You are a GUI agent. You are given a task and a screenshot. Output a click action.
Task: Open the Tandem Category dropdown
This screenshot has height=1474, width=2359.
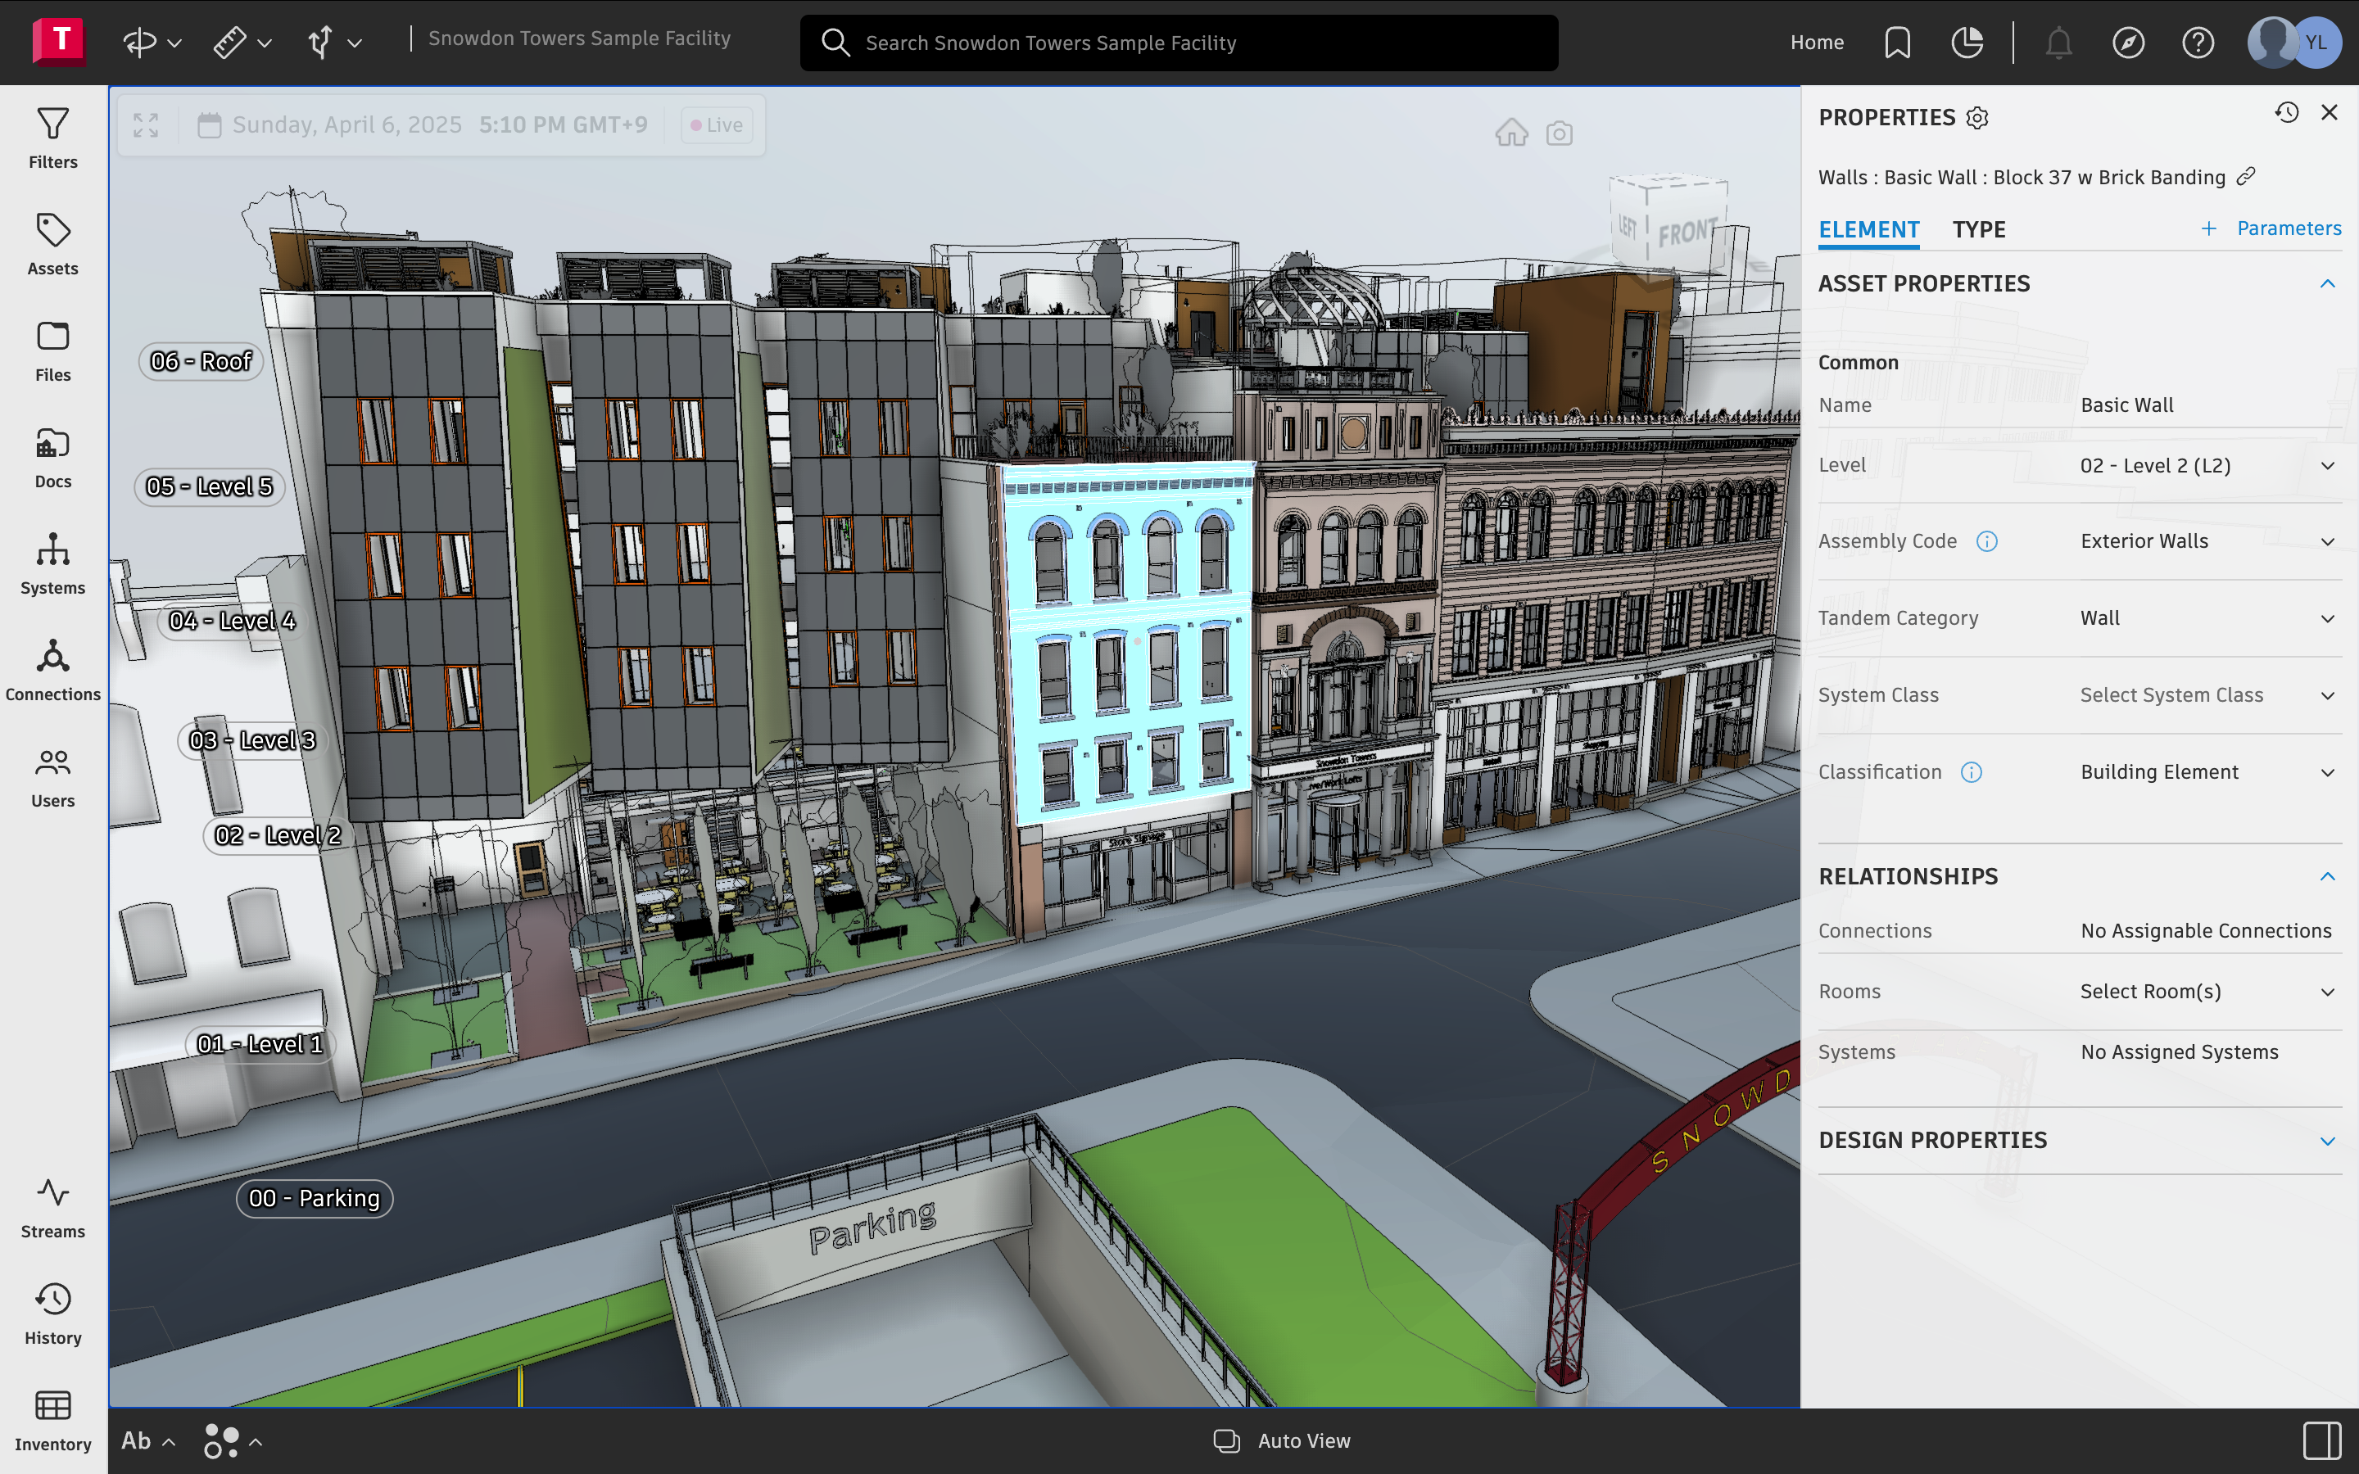[2203, 618]
